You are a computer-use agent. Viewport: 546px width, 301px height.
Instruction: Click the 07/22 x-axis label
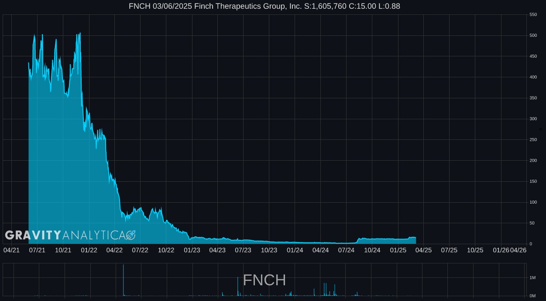tap(140, 250)
